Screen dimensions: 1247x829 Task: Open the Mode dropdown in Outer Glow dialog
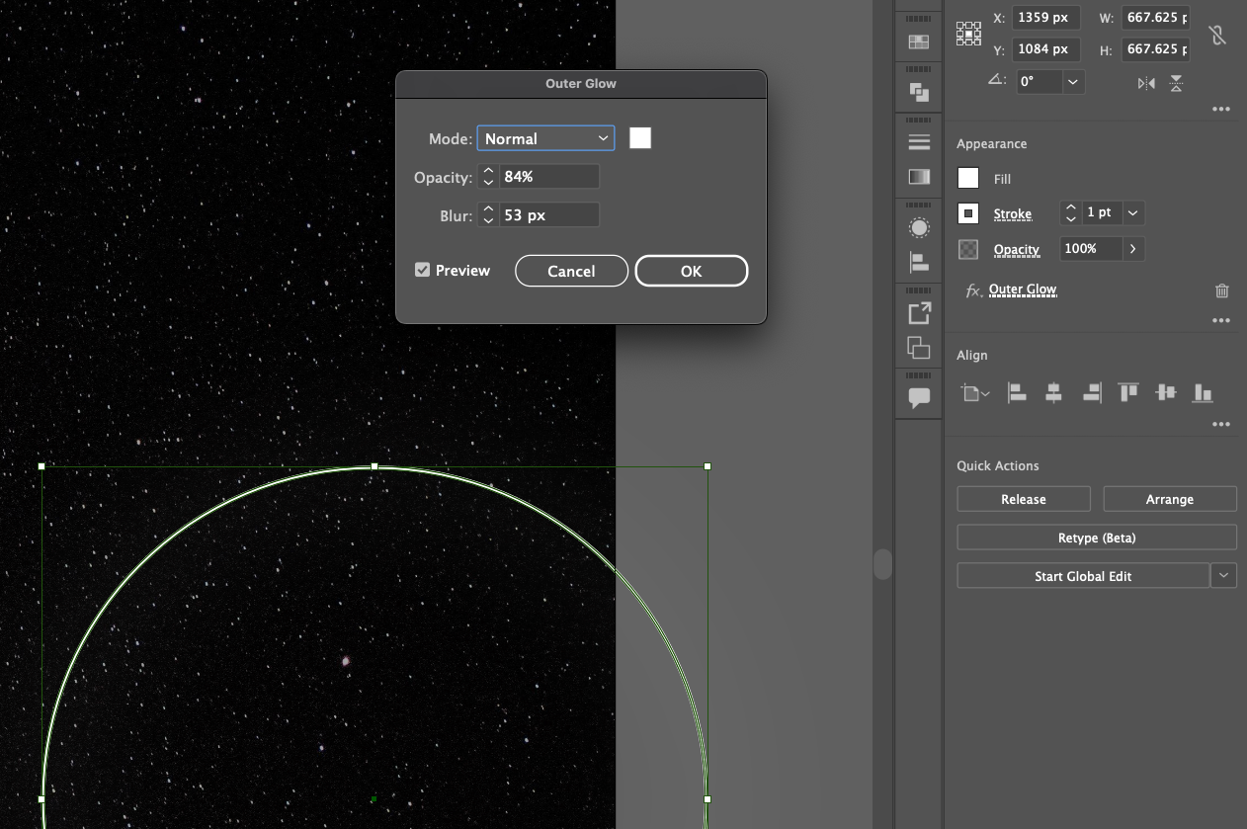(545, 138)
